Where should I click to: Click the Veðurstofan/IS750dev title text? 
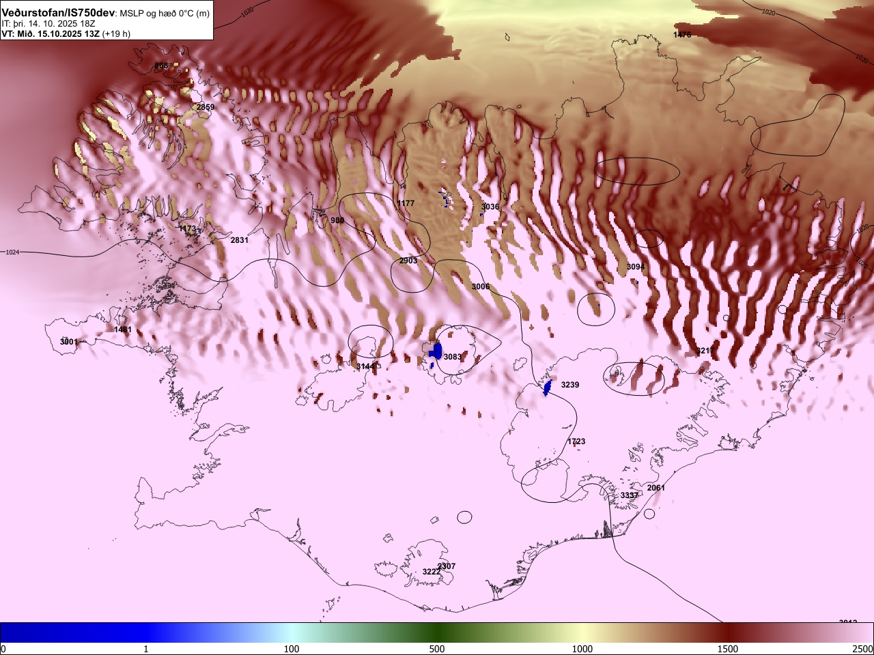tap(59, 13)
